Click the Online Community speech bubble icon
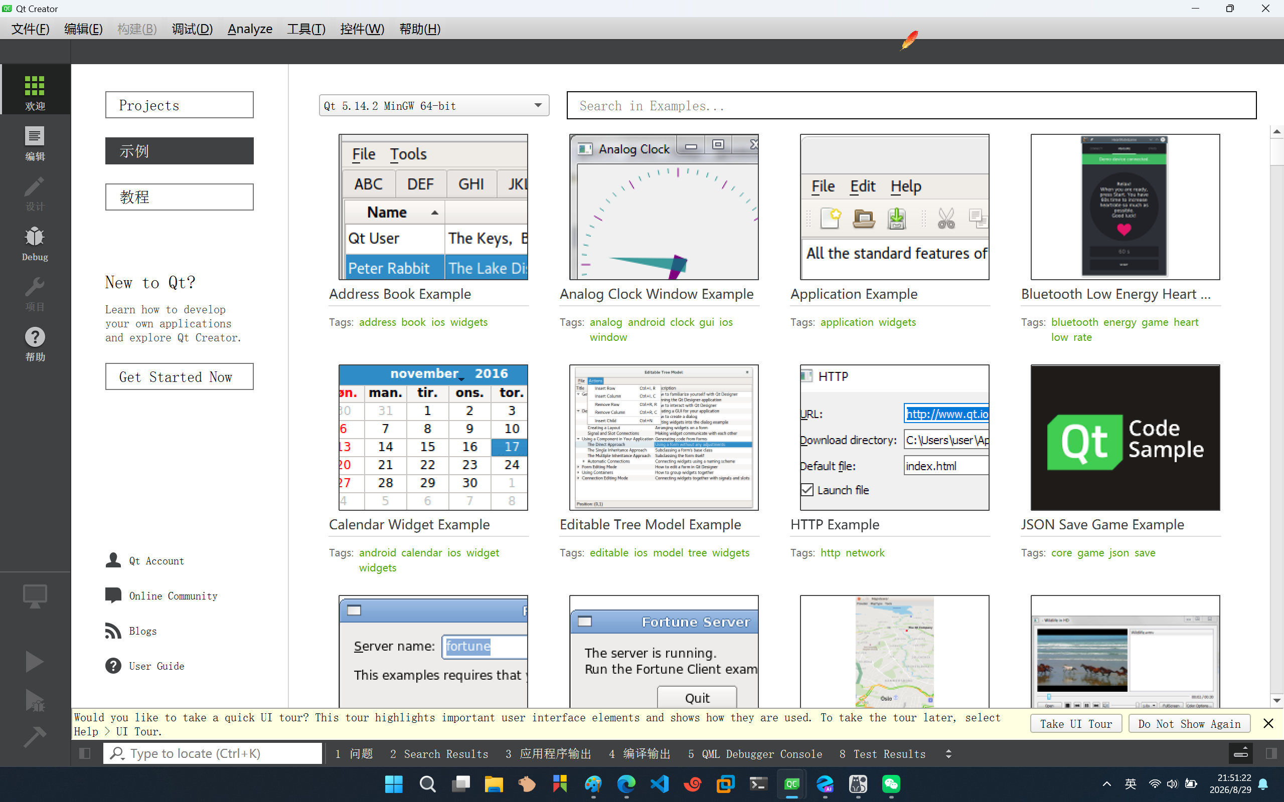1284x802 pixels. click(113, 595)
